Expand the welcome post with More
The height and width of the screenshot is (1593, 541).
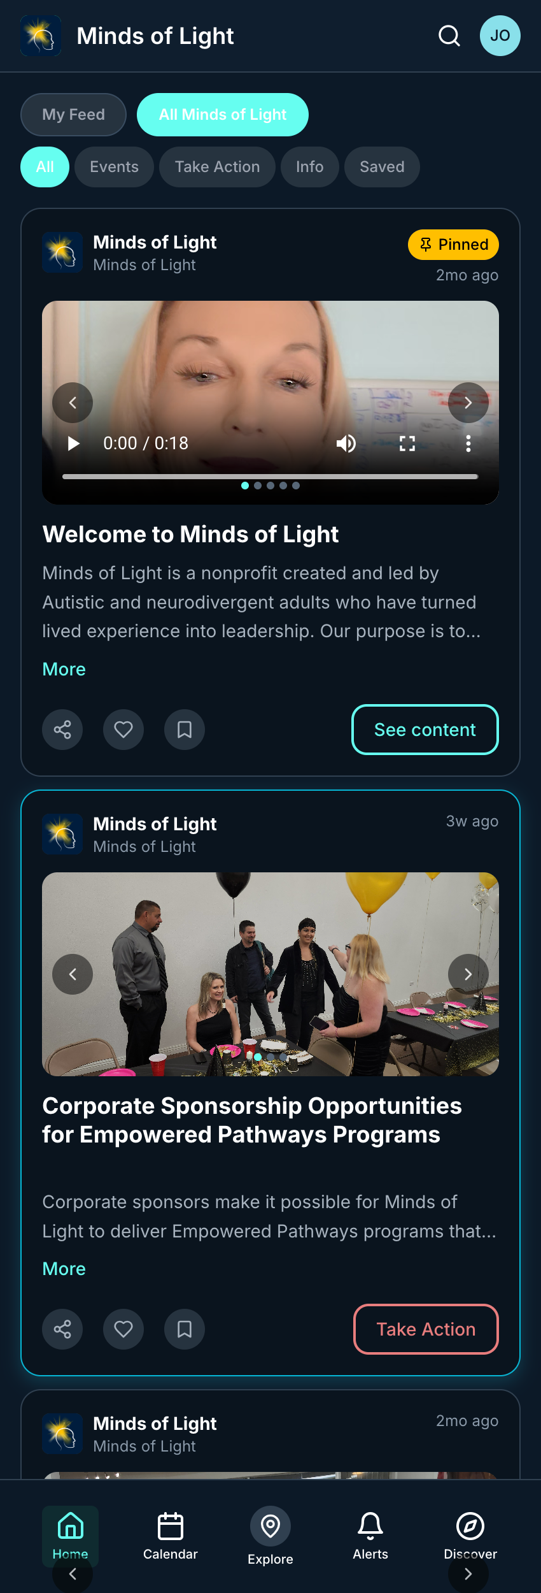point(64,669)
